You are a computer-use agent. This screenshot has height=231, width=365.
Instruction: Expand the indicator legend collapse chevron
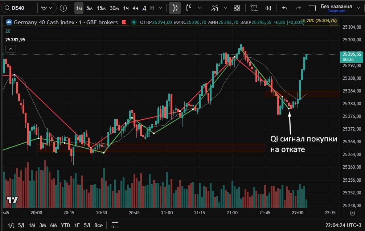coord(11,49)
